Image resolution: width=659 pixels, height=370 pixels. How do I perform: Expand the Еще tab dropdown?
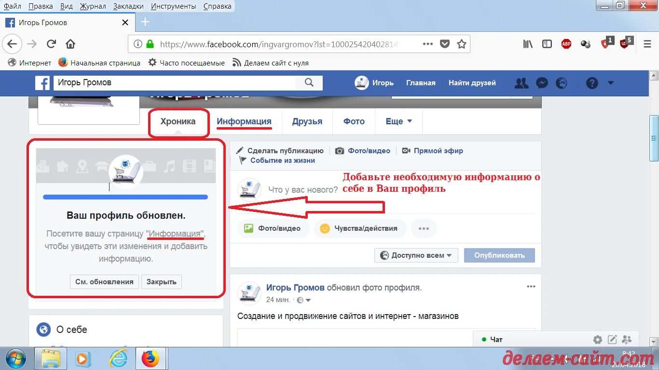coord(399,121)
